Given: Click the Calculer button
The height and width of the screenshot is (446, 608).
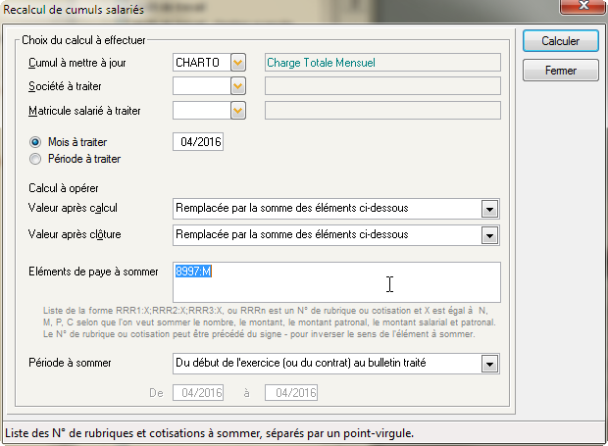Looking at the screenshot, I should click(561, 41).
